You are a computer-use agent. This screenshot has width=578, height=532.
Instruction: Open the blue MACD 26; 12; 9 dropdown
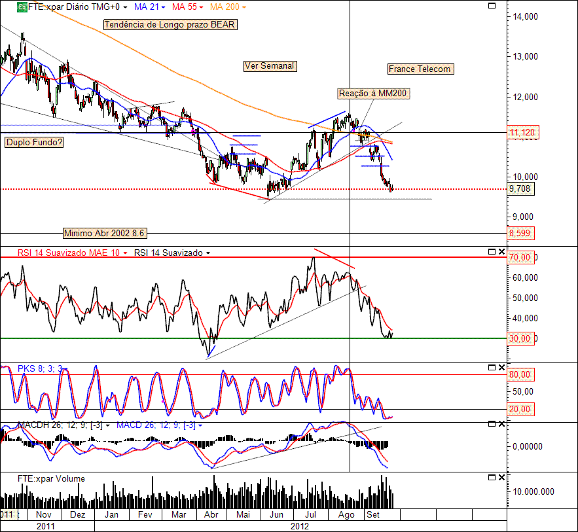tap(200, 425)
